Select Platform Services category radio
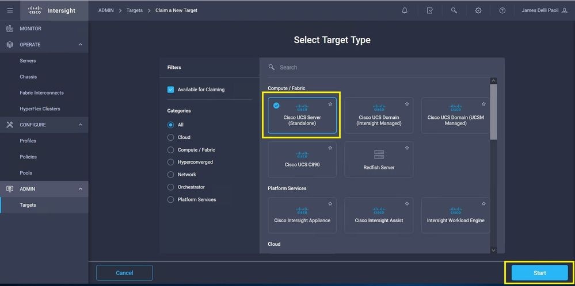The image size is (575, 286). [170, 200]
